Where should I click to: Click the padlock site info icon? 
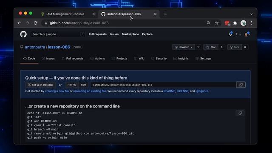(x=45, y=23)
